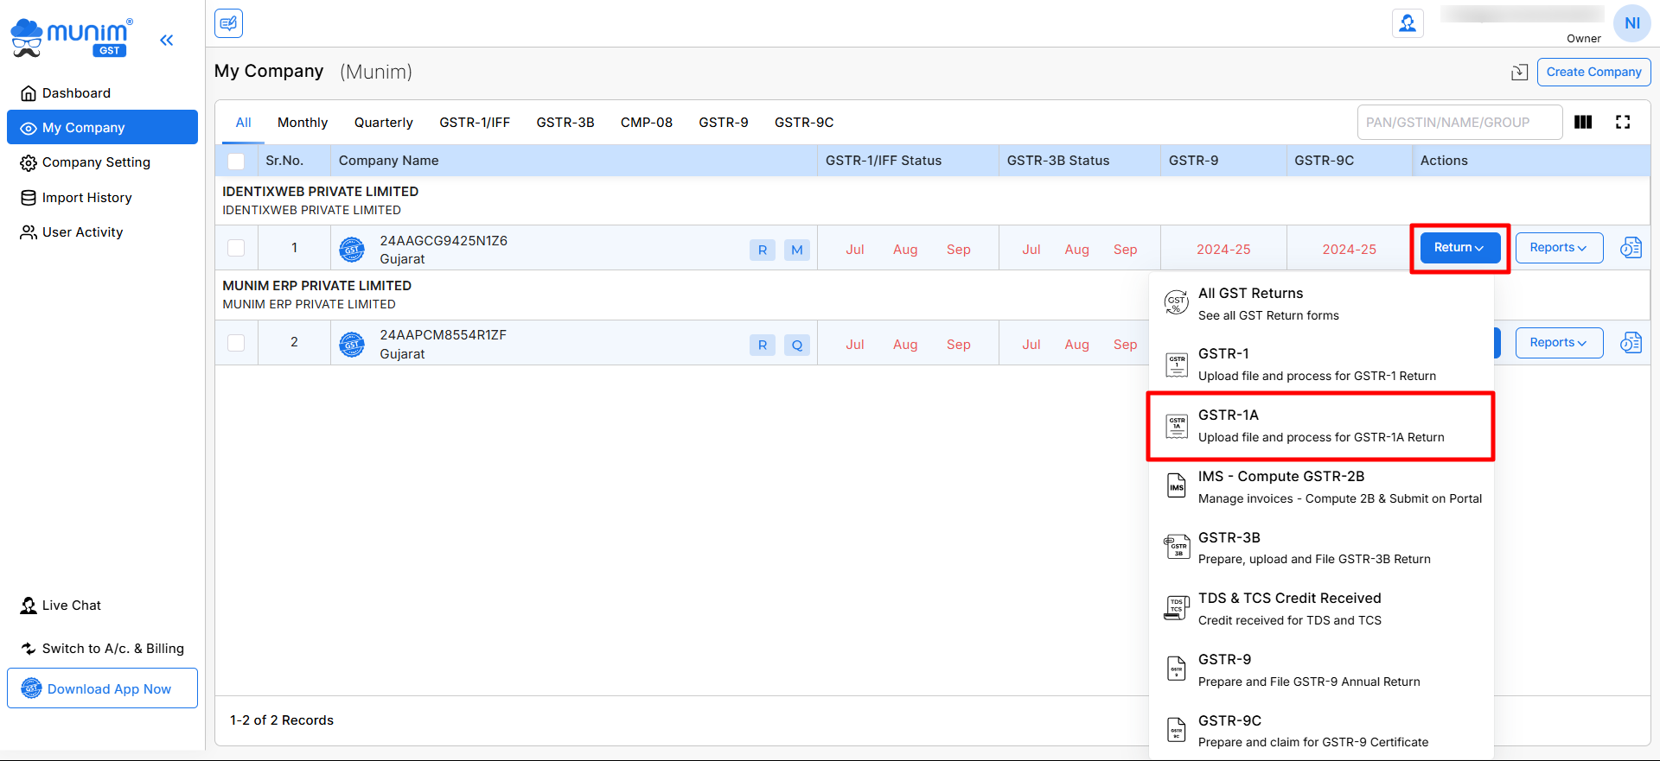Select GSTR-1A from Return menu
The height and width of the screenshot is (761, 1660).
tap(1321, 426)
